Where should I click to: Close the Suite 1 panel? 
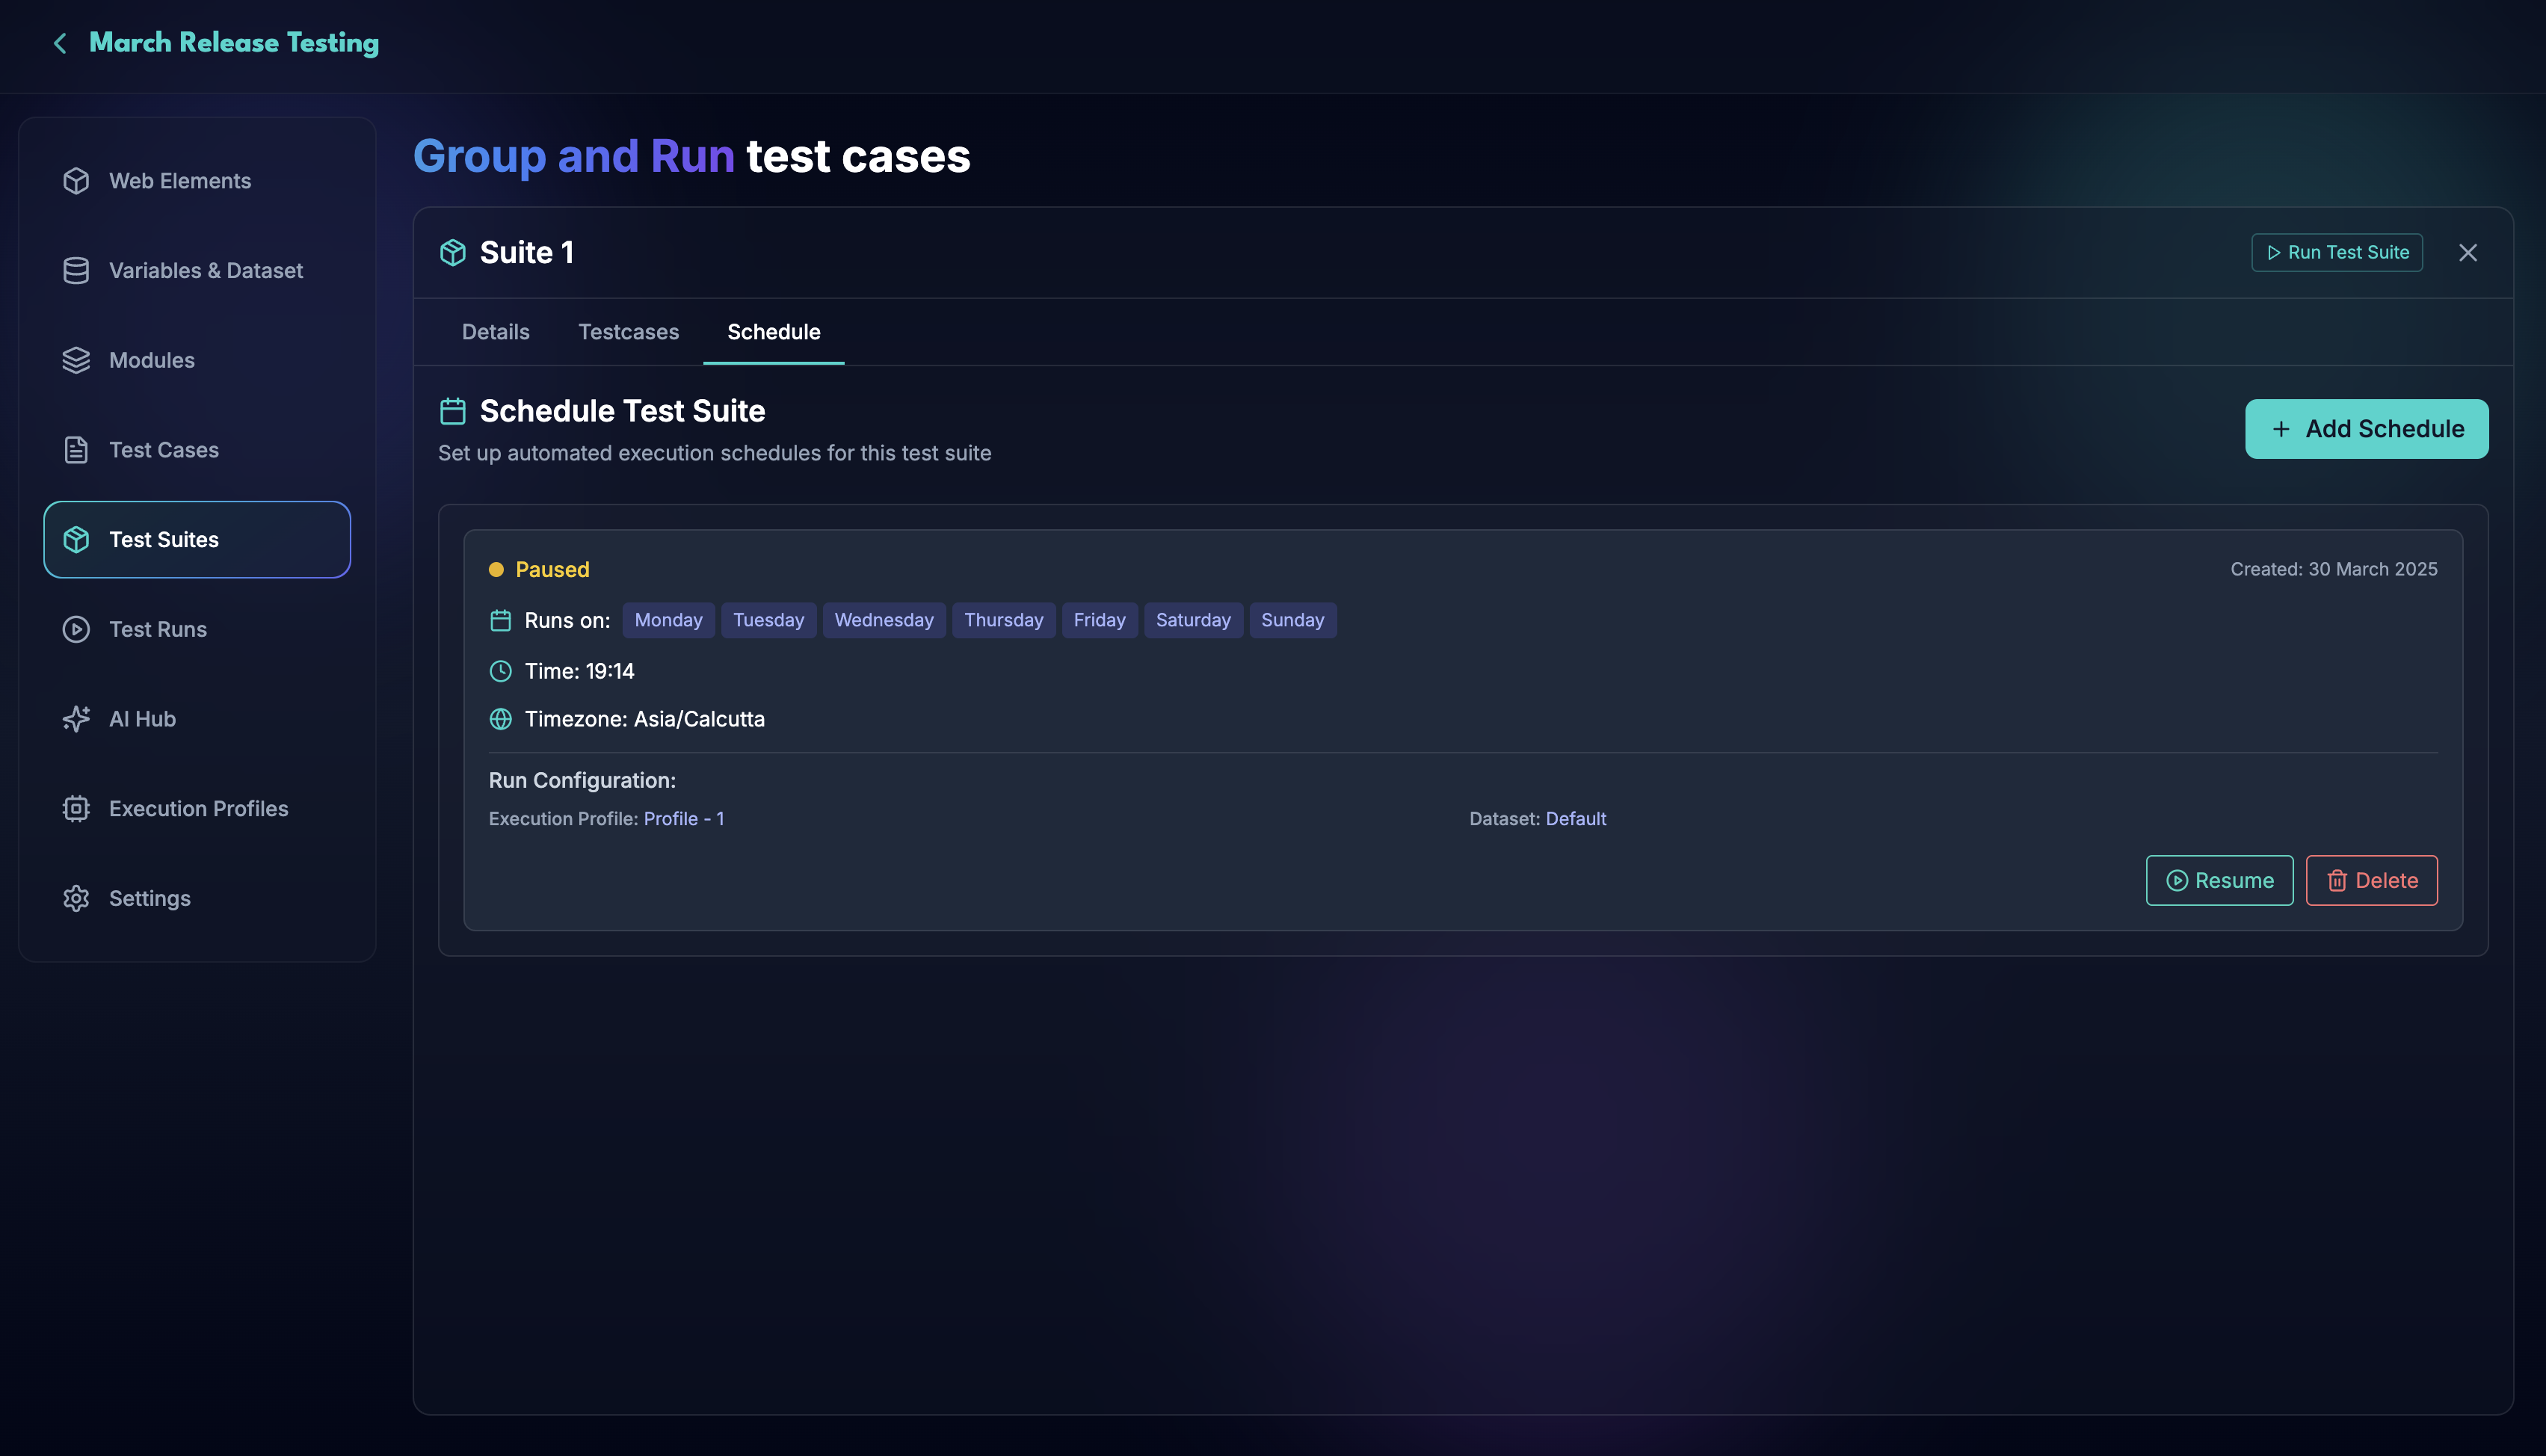[2468, 253]
